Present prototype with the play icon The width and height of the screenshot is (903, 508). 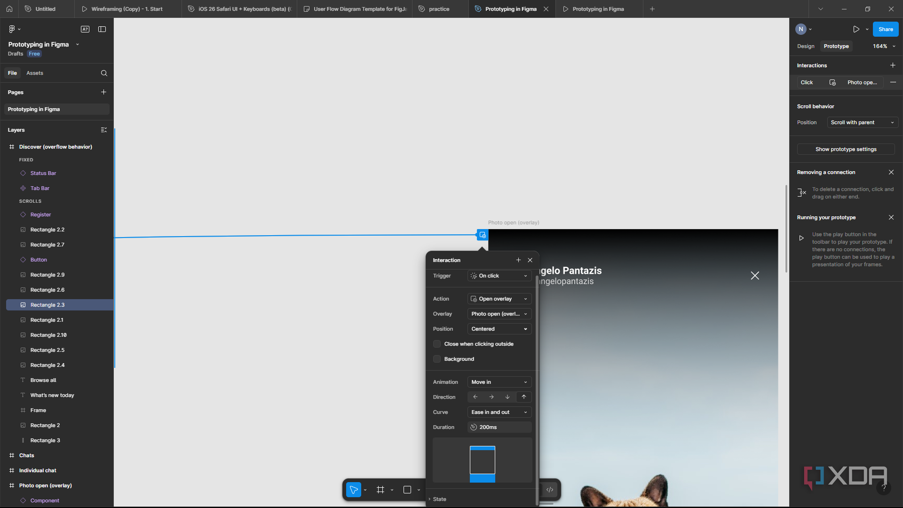click(x=856, y=29)
